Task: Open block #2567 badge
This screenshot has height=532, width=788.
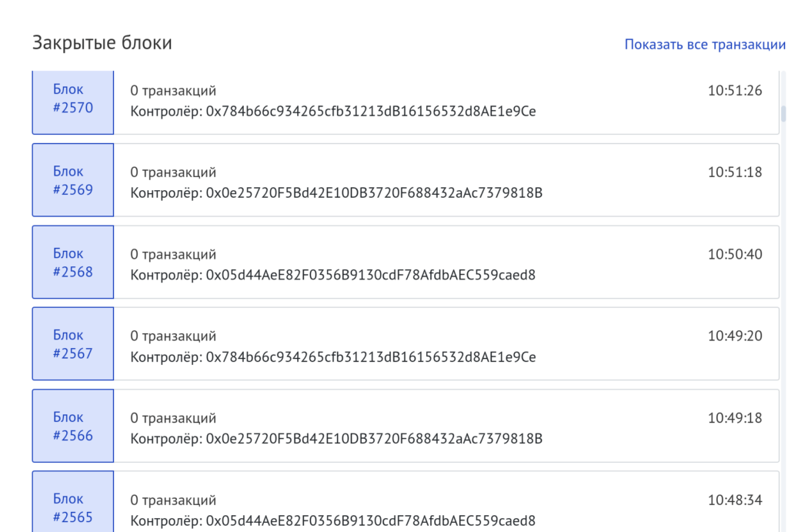Action: click(x=73, y=344)
